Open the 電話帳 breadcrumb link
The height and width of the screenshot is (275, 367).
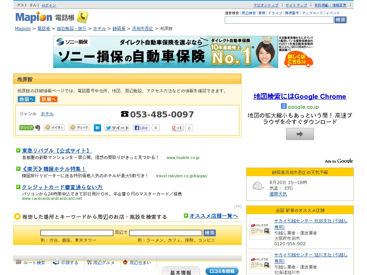point(44,29)
